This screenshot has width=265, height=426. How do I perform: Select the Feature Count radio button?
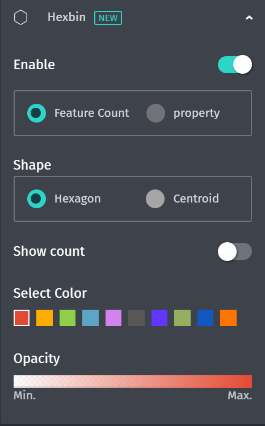(36, 113)
